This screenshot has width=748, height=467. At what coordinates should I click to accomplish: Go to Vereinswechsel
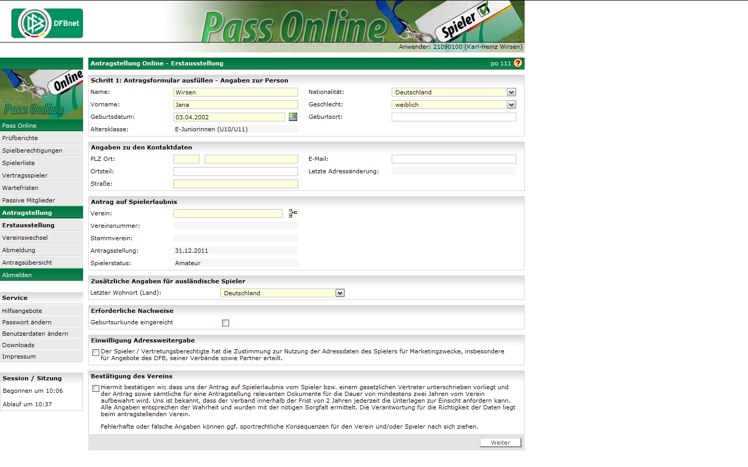coord(42,238)
